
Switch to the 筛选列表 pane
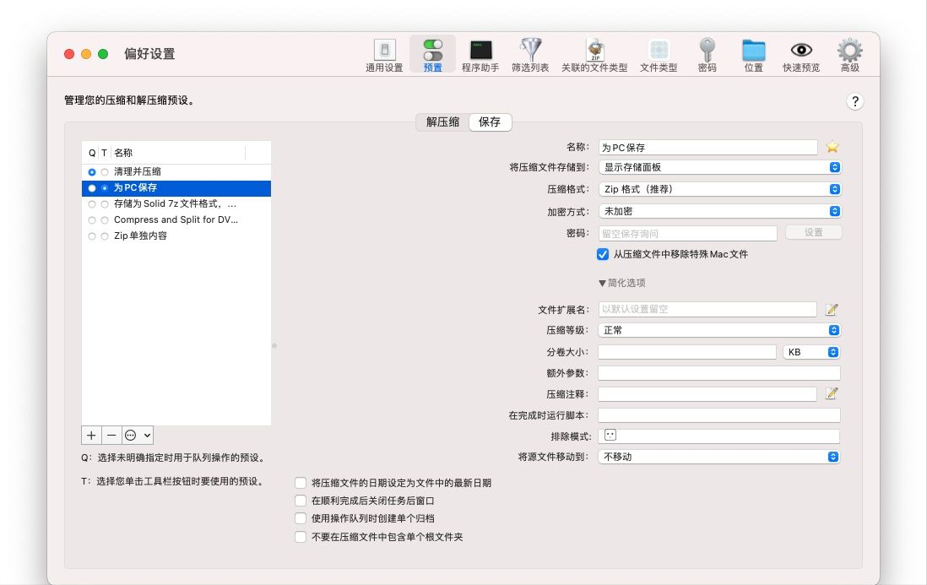[530, 53]
